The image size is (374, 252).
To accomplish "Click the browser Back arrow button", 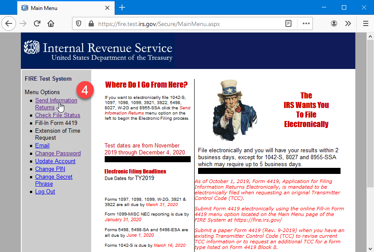I will (9, 23).
